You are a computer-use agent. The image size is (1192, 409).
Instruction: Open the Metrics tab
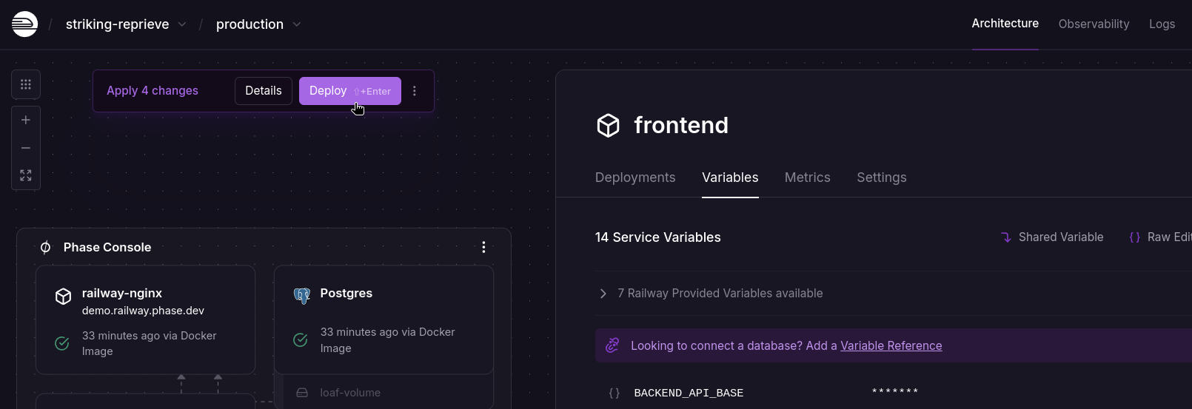(807, 178)
